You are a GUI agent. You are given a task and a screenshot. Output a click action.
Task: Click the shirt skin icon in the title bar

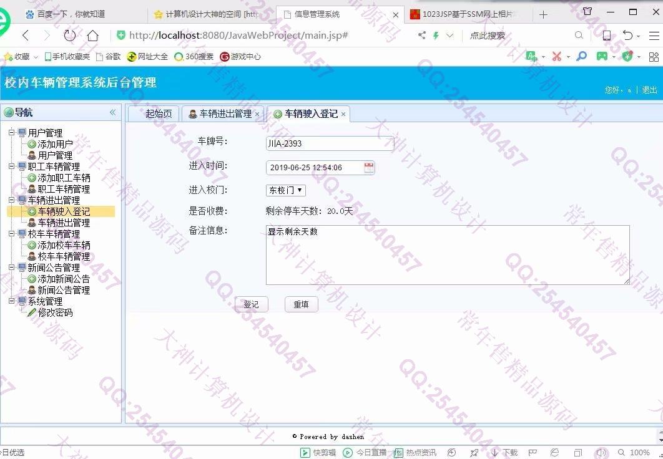[587, 11]
